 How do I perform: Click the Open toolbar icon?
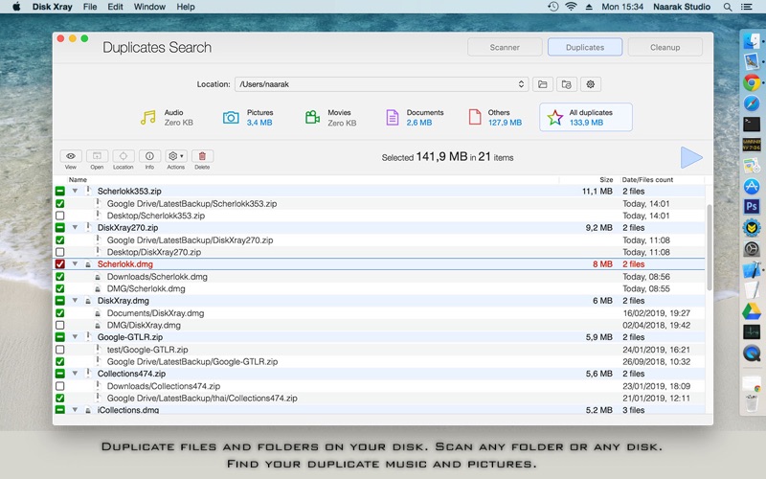(97, 156)
